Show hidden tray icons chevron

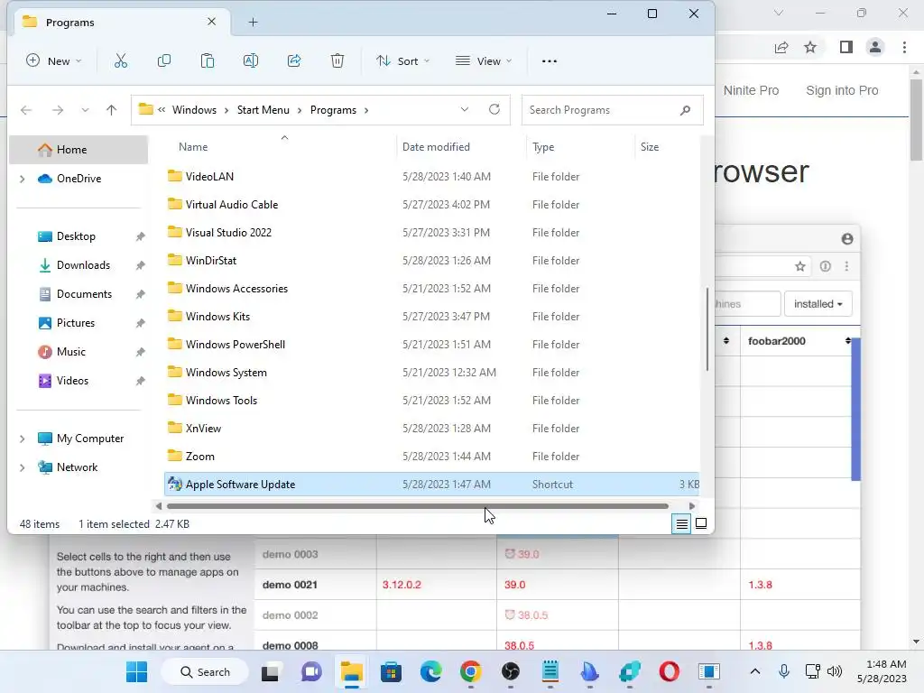pyautogui.click(x=755, y=671)
